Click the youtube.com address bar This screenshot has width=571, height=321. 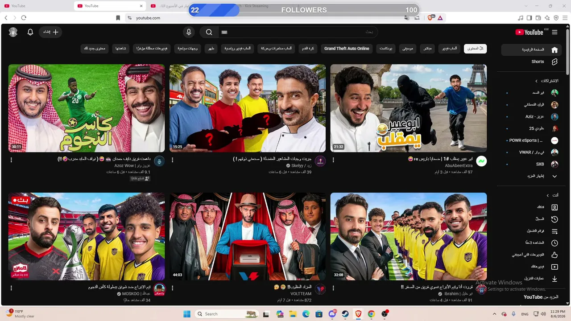268,18
